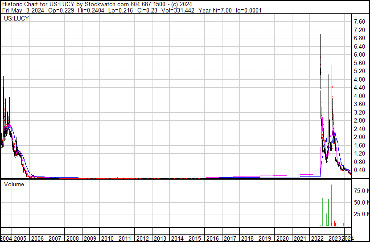Click the 2007 year label on time axis
Viewport: 370px width, 242px height.
55,238
